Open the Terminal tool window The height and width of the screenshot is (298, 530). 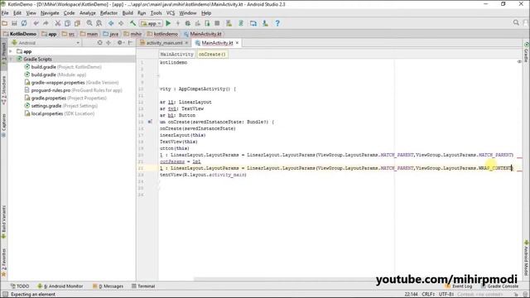[143, 286]
